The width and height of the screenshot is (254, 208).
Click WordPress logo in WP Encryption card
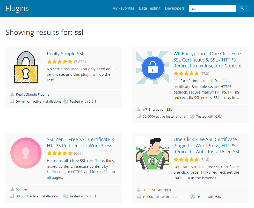click(x=192, y=116)
